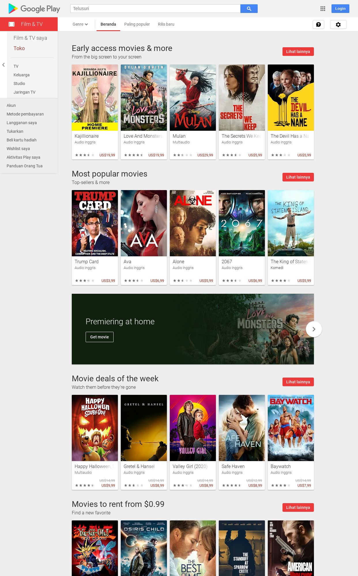The image size is (358, 576).
Task: Open the Love And Monsters poster card
Action: pos(144,98)
